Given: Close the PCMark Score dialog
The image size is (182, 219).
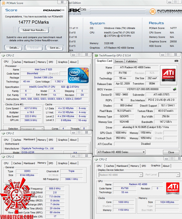Looking at the screenshot, I should (62, 2).
